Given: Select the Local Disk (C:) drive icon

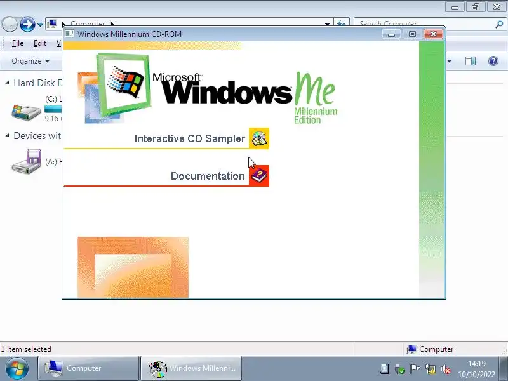Looking at the screenshot, I should [x=26, y=112].
